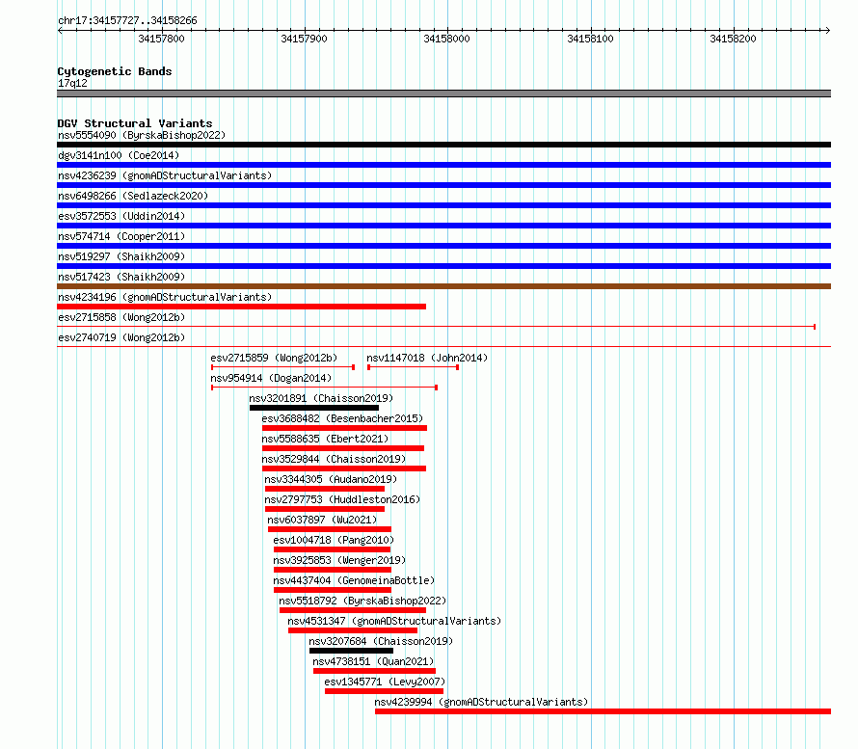This screenshot has width=858, height=749.
Task: Open variant nsv4236239 (gnomADStructuralVariants) label
Action: 165,175
